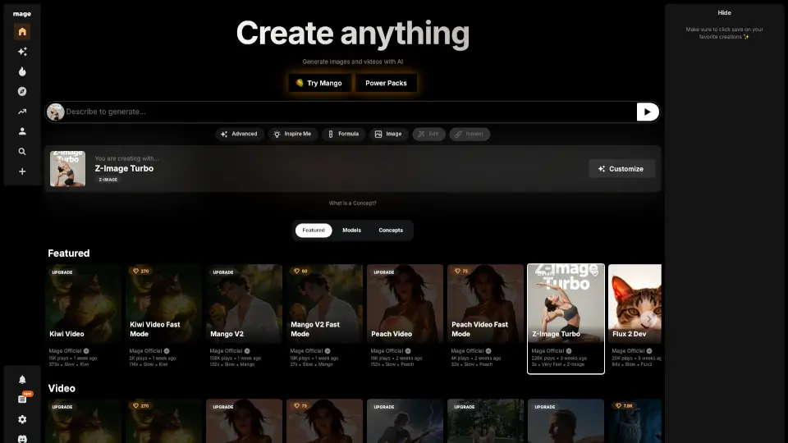788x443 pixels.
Task: Click the magnifier Search icon in sidebar
Action: pyautogui.click(x=22, y=152)
